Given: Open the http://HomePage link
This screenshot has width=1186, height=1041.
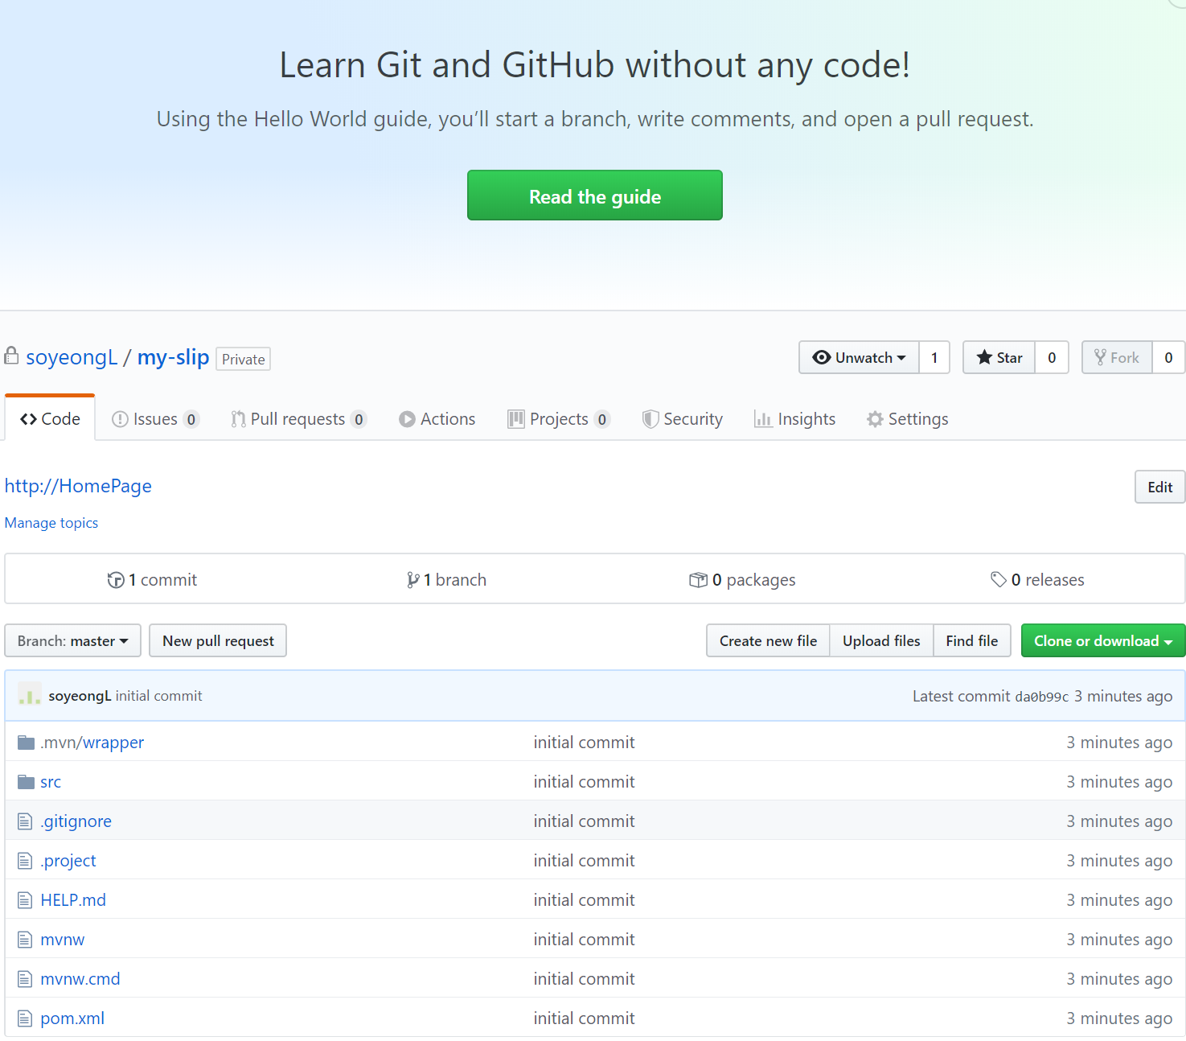Looking at the screenshot, I should pos(78,486).
